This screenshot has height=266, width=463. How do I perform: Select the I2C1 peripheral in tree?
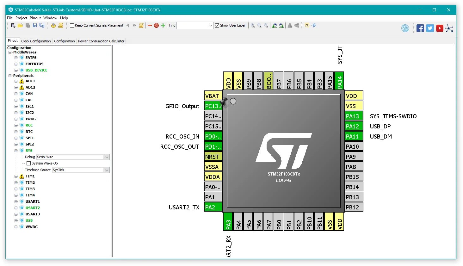tap(30, 106)
